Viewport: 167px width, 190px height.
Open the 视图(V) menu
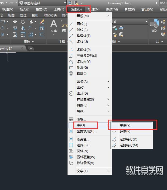click(8, 9)
